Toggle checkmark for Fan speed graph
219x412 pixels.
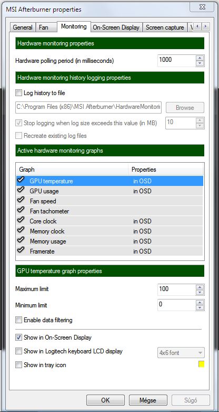tap(21, 200)
